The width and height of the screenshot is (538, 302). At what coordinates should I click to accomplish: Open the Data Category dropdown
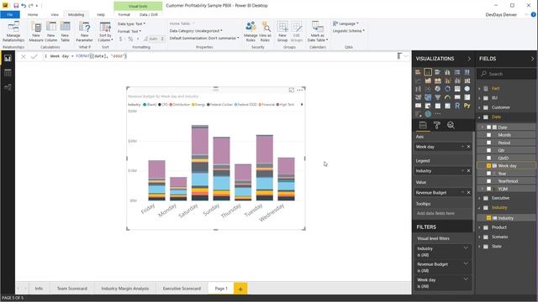tap(196, 31)
